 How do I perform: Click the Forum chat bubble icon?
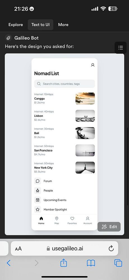(x=37, y=181)
